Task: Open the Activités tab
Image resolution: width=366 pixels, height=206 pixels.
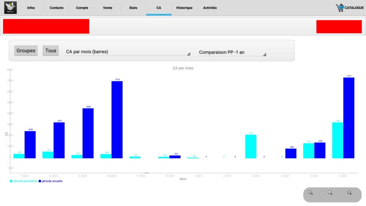Action: pyautogui.click(x=210, y=8)
